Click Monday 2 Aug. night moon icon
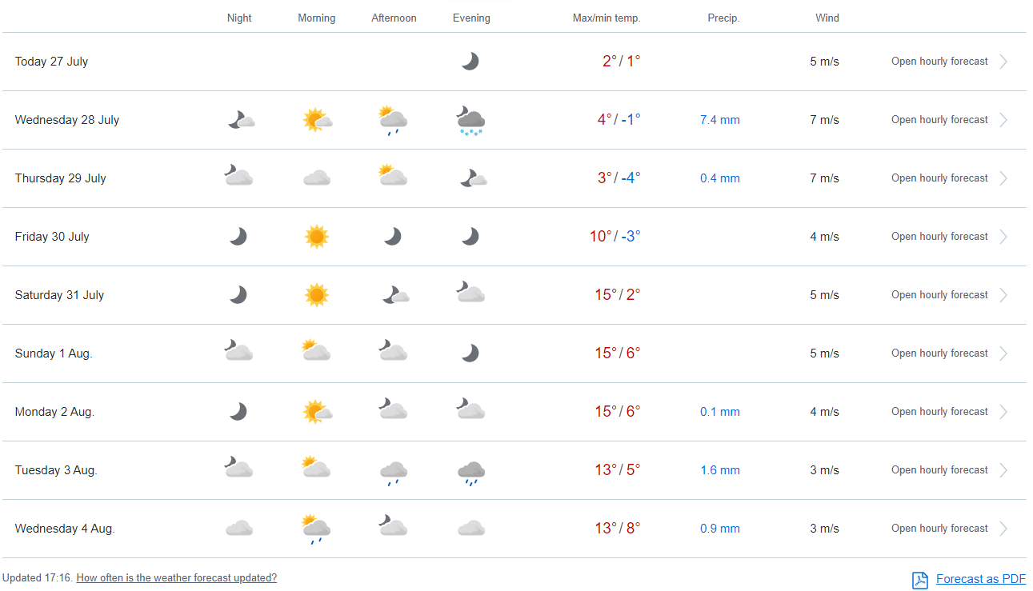 tap(238, 412)
